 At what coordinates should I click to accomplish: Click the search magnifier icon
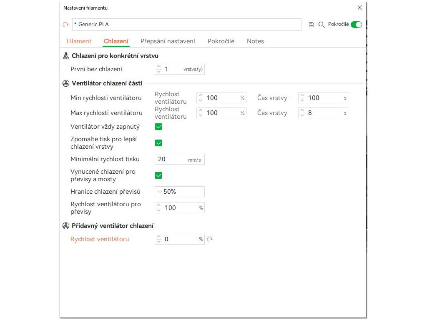pyautogui.click(x=322, y=25)
